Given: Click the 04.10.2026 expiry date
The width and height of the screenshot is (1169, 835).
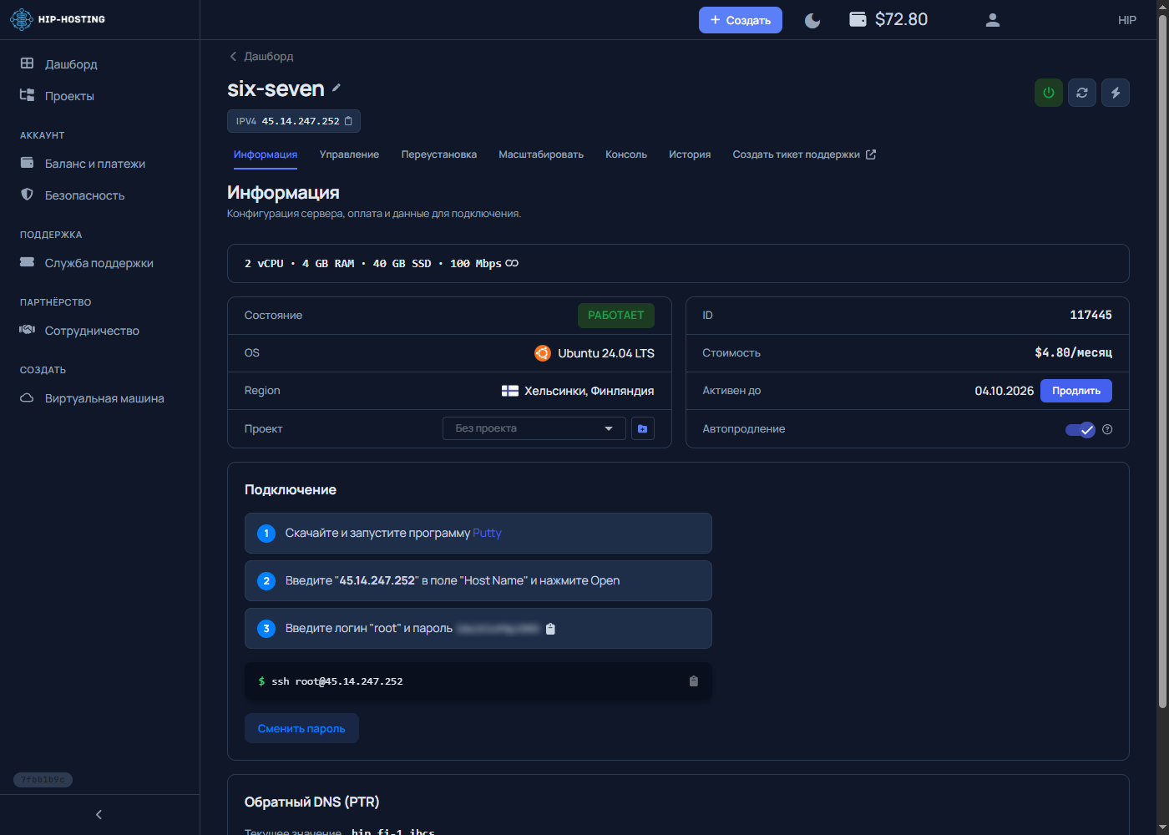Looking at the screenshot, I should coord(1004,391).
